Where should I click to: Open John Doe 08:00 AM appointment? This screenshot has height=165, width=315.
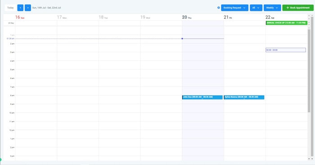point(202,97)
